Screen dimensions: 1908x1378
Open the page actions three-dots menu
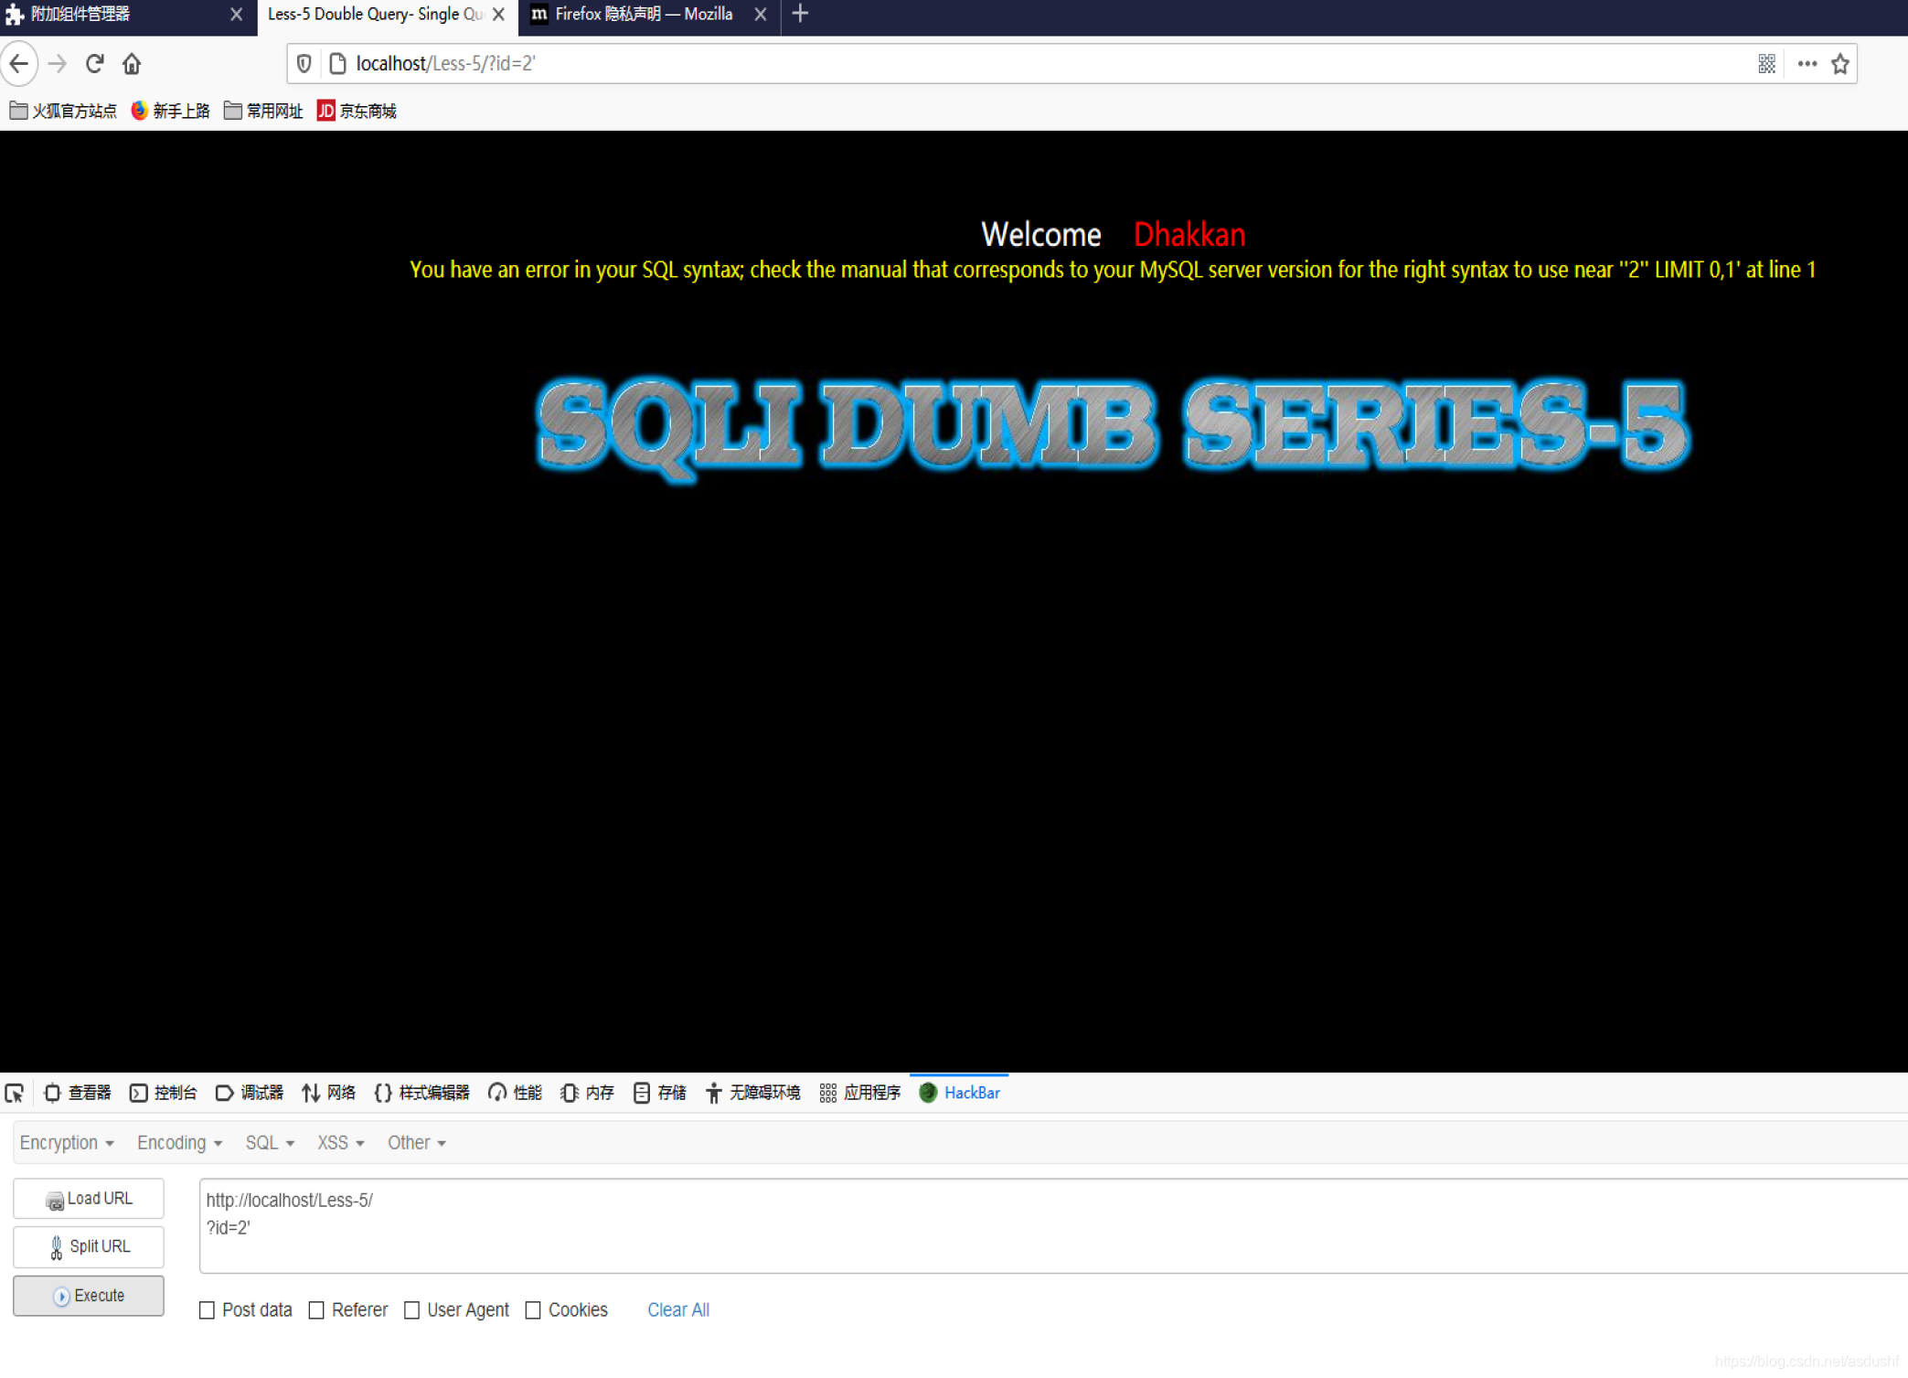click(x=1807, y=63)
